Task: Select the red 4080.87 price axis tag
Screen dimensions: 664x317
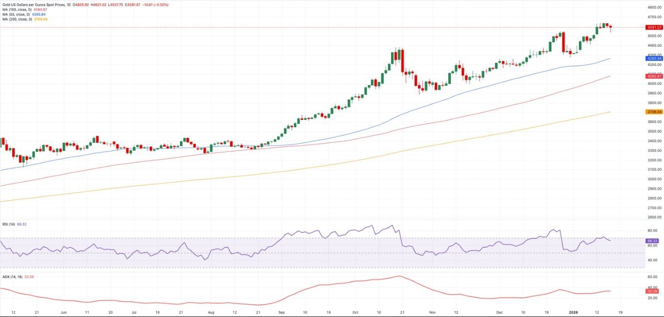Action: coord(654,76)
